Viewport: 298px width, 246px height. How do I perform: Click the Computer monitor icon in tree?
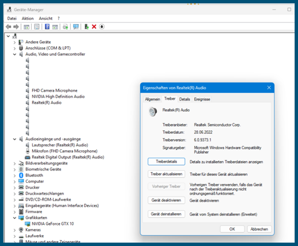(x=21, y=181)
